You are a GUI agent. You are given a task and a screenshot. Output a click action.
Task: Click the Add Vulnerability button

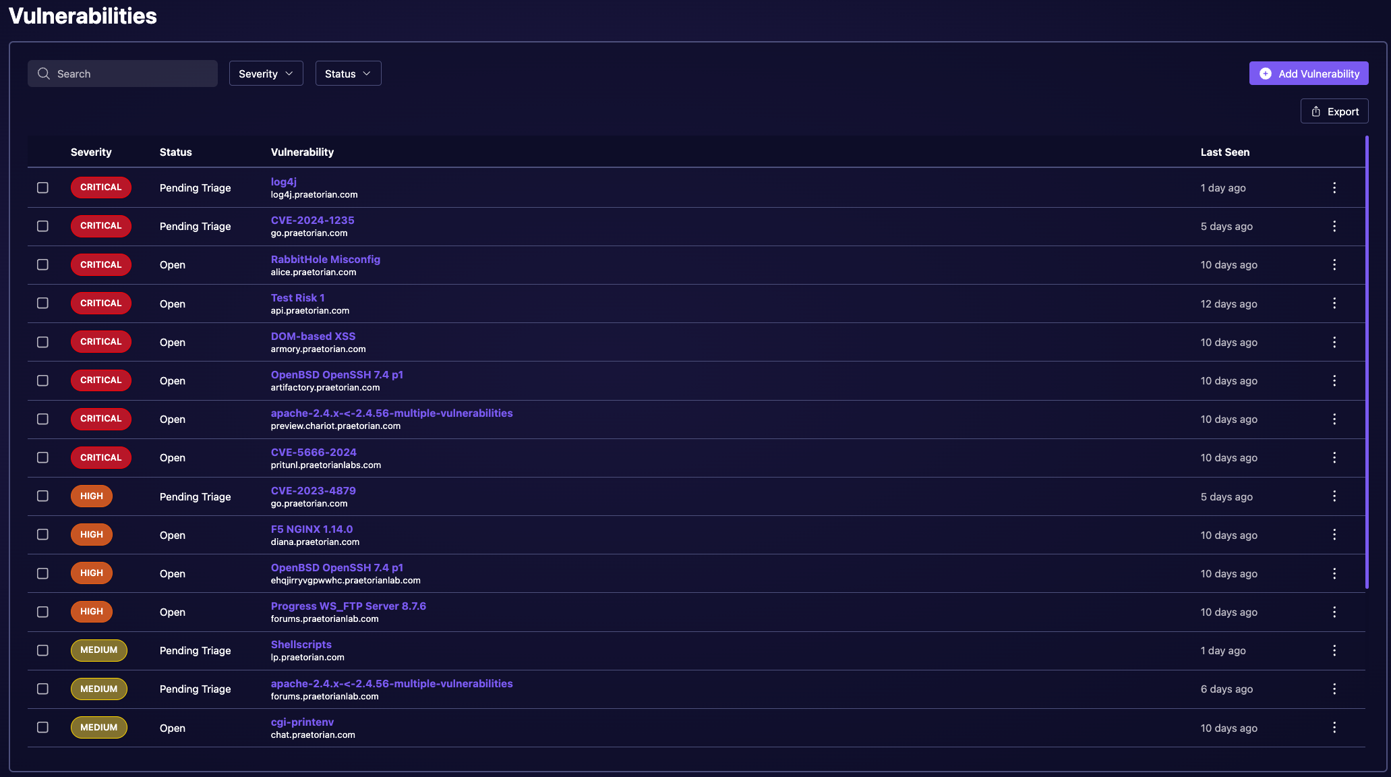pyautogui.click(x=1309, y=74)
